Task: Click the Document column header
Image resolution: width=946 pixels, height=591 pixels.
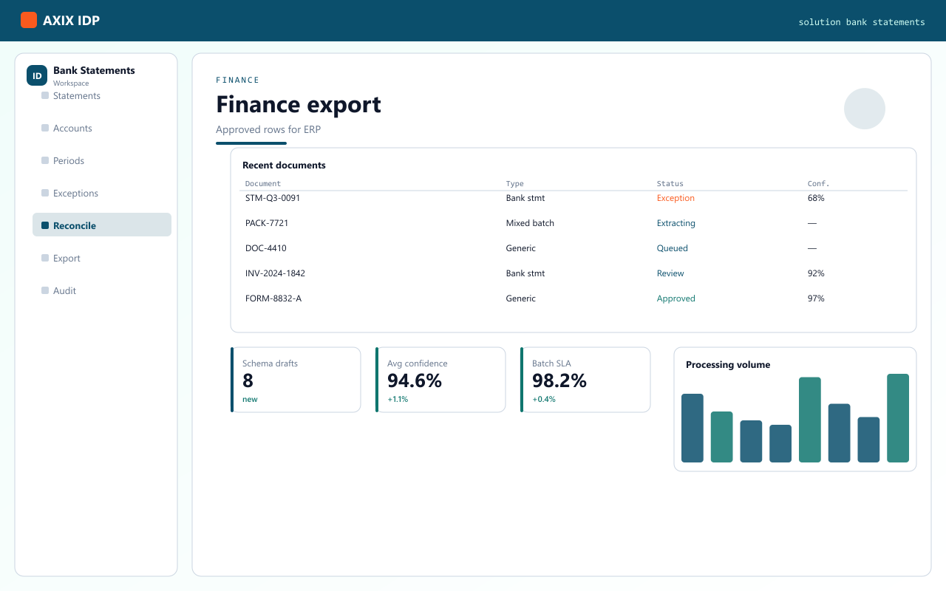Action: click(263, 183)
